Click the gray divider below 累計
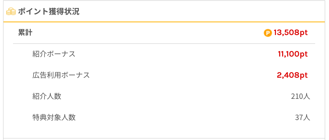 click(164, 44)
